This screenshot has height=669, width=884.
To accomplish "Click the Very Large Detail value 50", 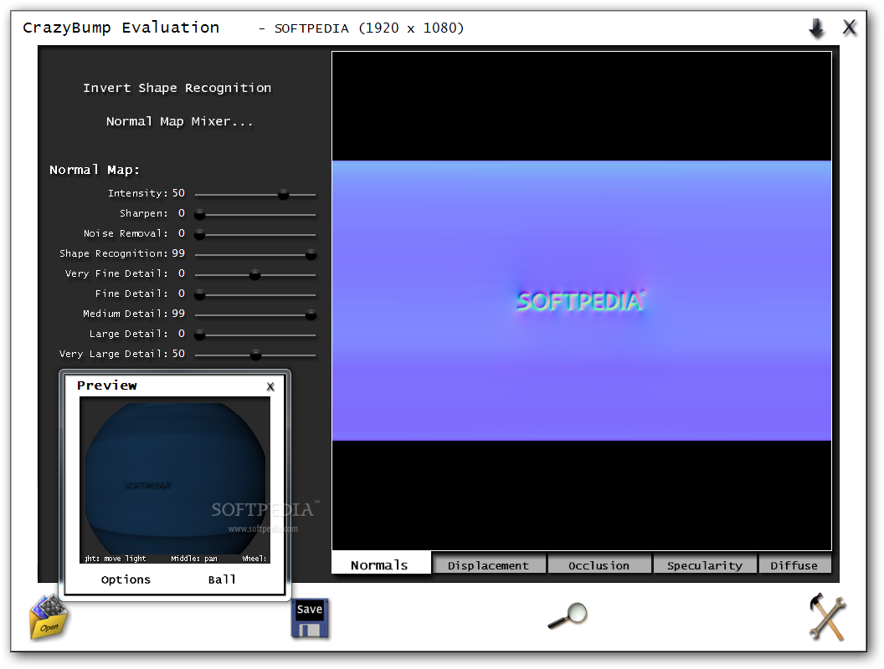I will (x=178, y=354).
